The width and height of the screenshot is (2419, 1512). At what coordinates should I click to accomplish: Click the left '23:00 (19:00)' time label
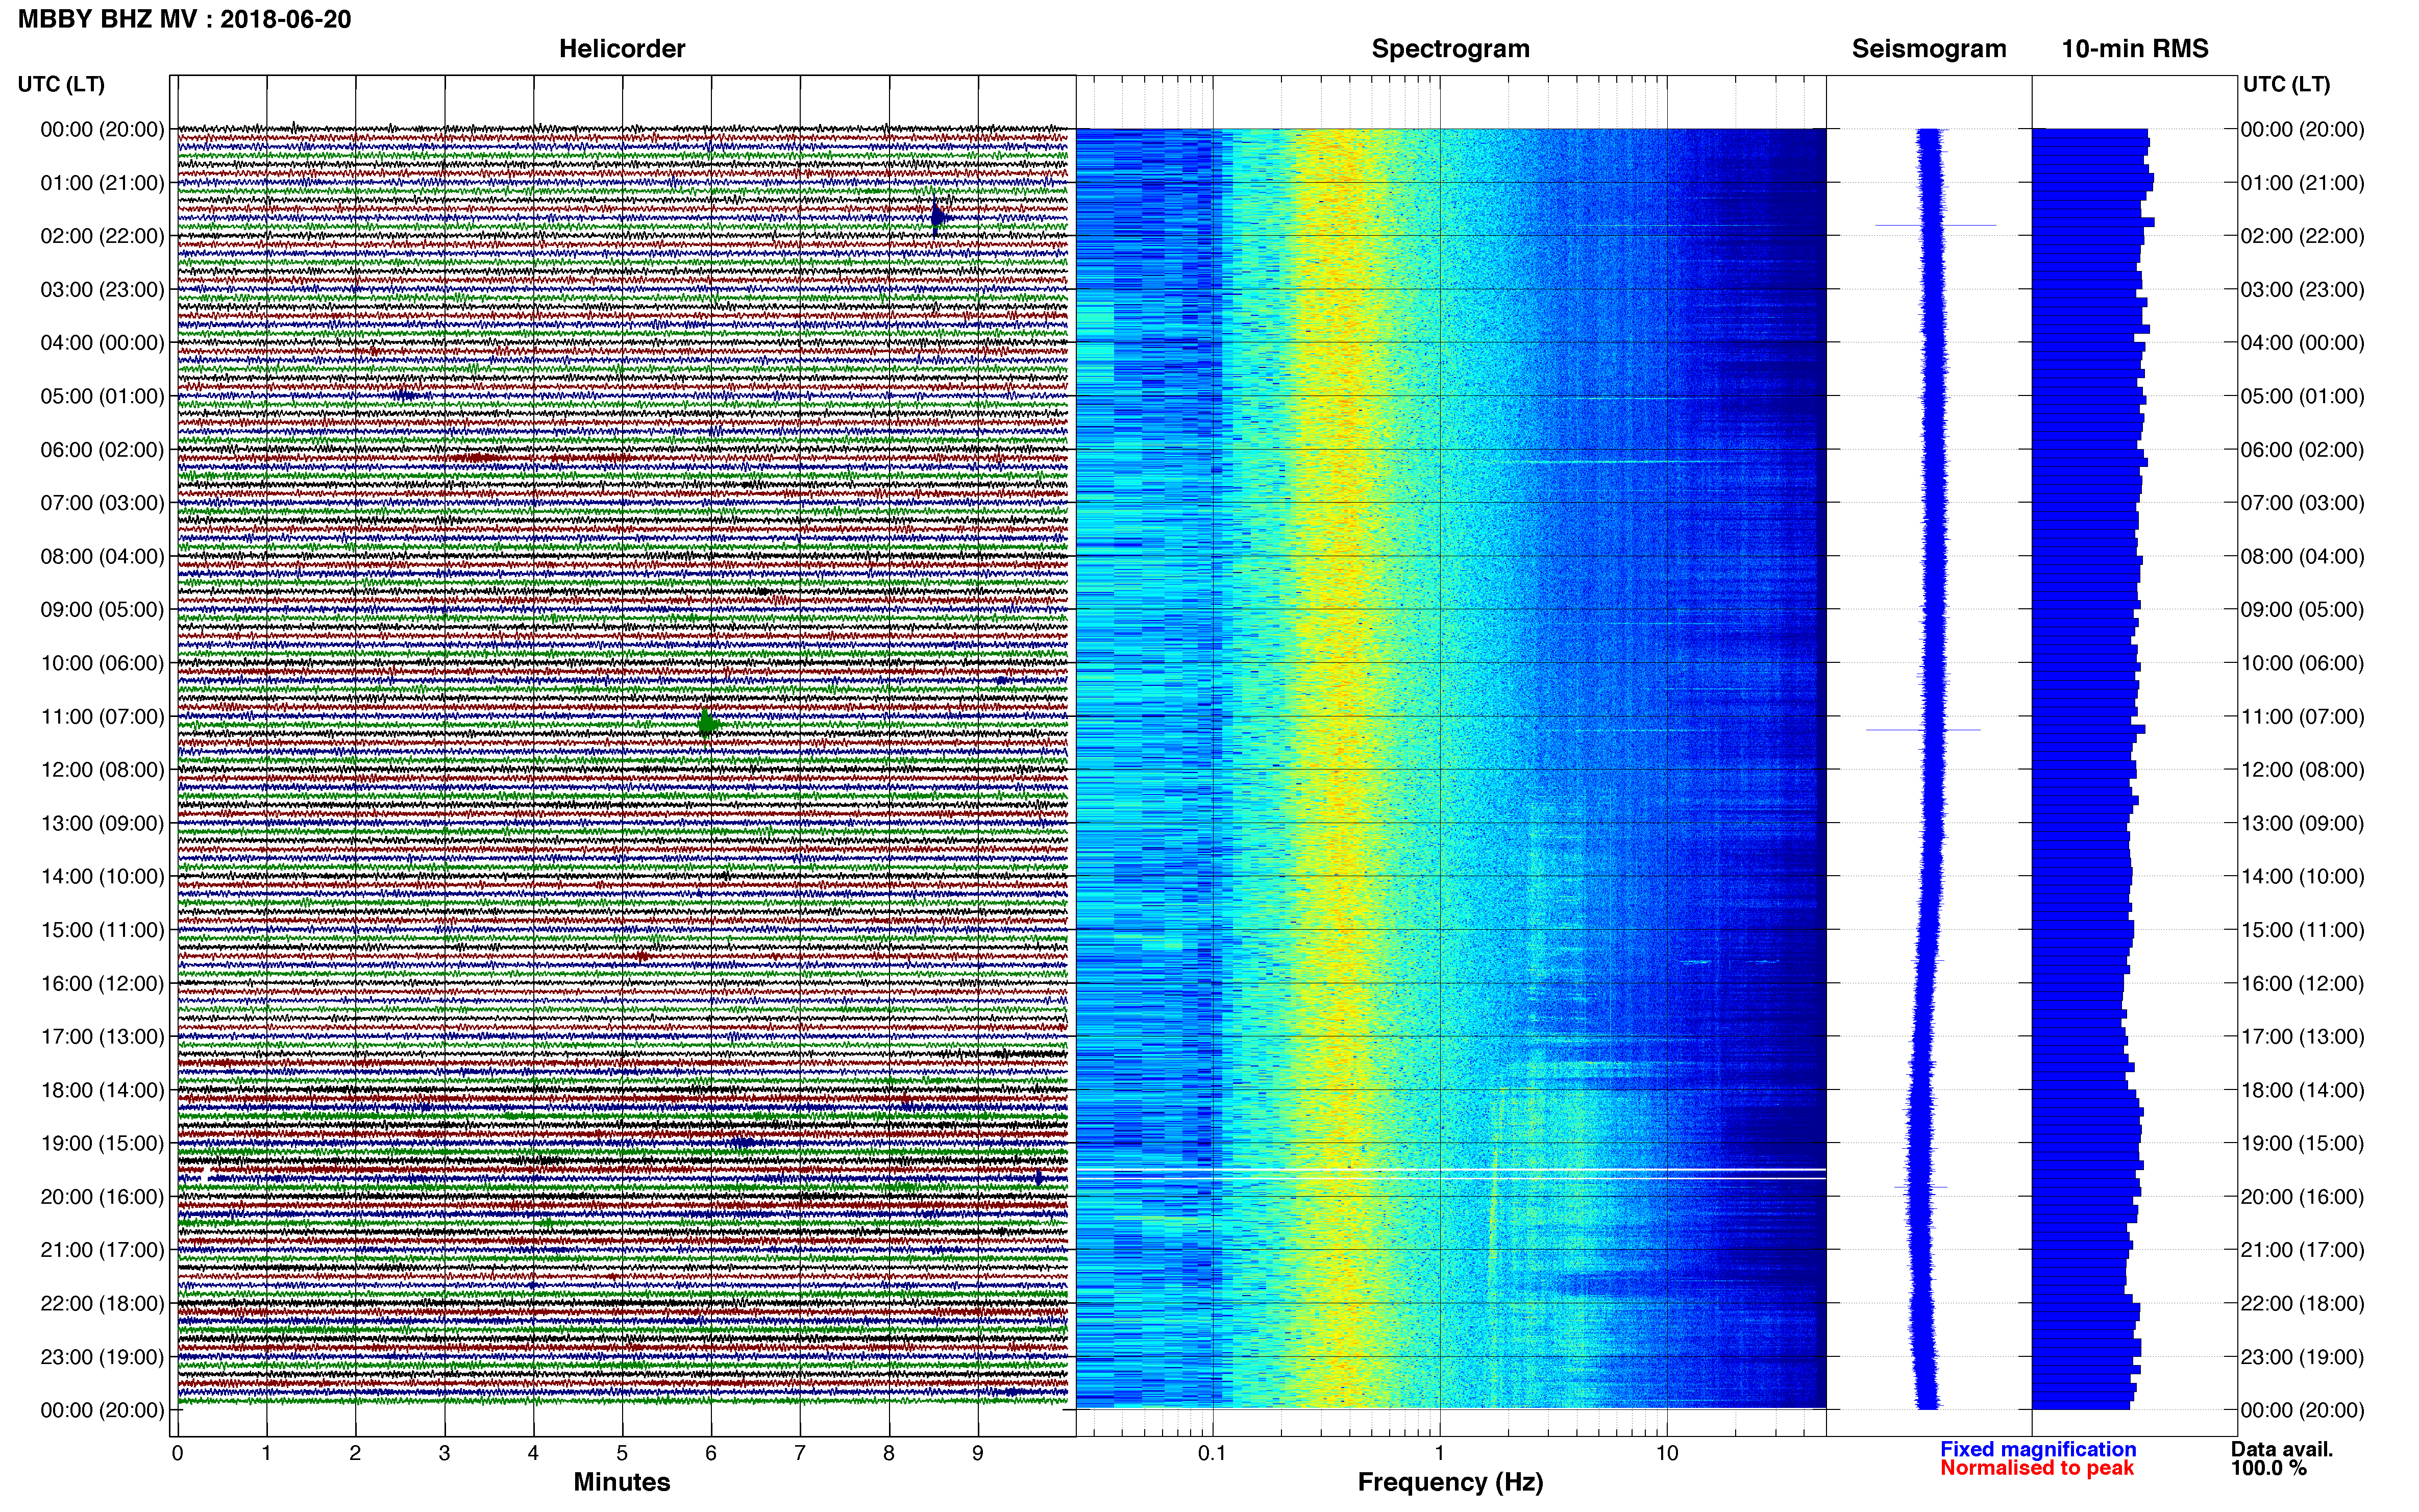pos(102,1357)
